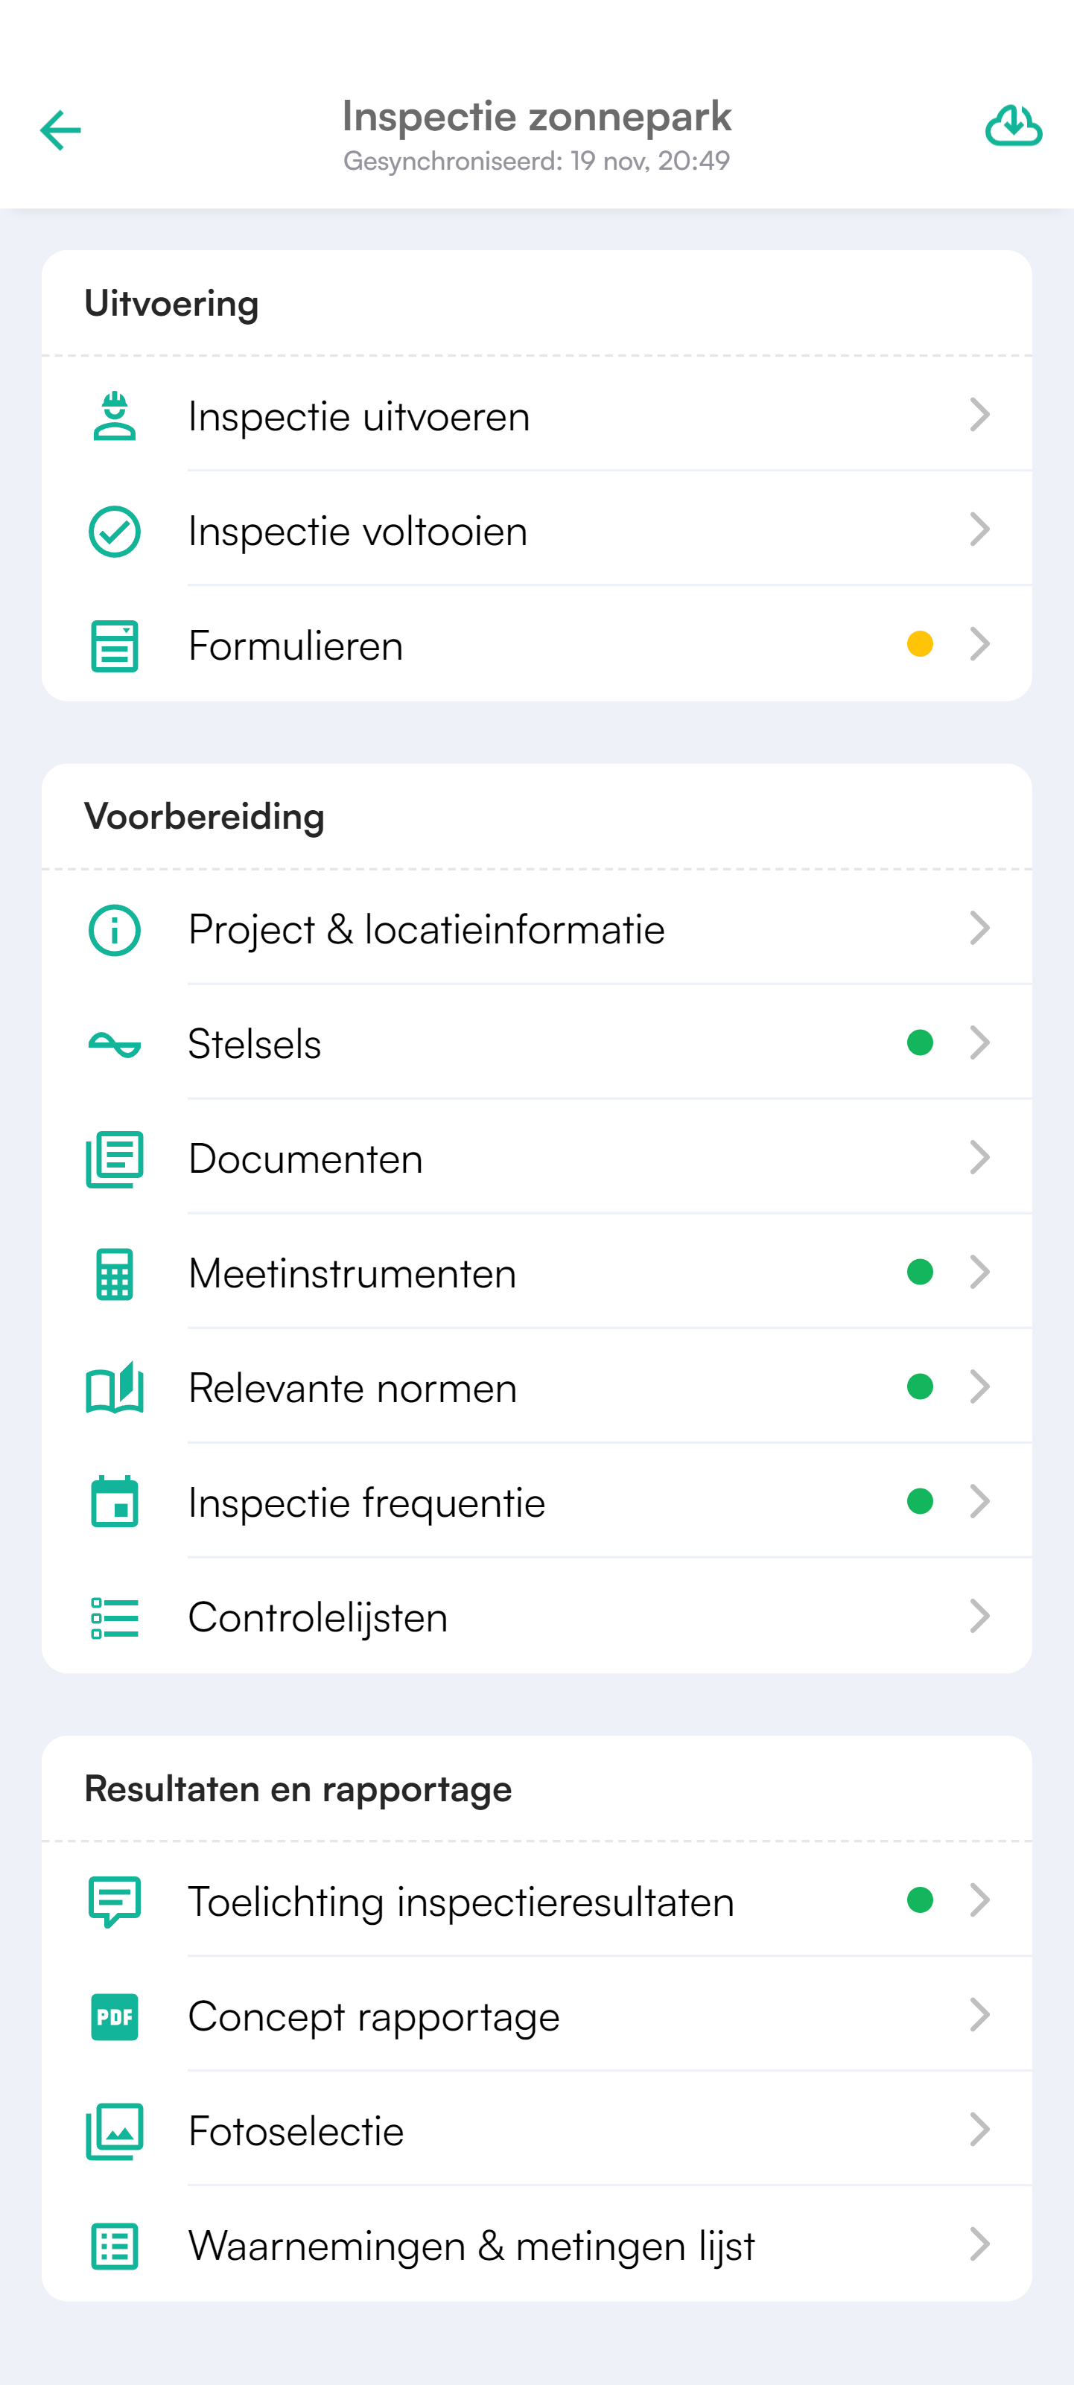The height and width of the screenshot is (2385, 1074).
Task: Tap the photo gallery icon for Fotoselectie
Action: coord(115,2130)
